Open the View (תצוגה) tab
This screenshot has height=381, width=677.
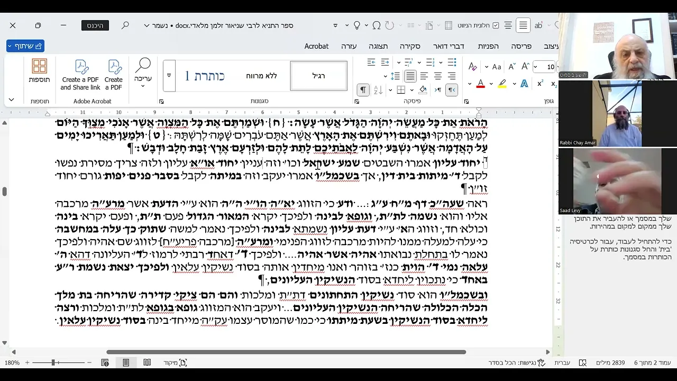coord(378,46)
